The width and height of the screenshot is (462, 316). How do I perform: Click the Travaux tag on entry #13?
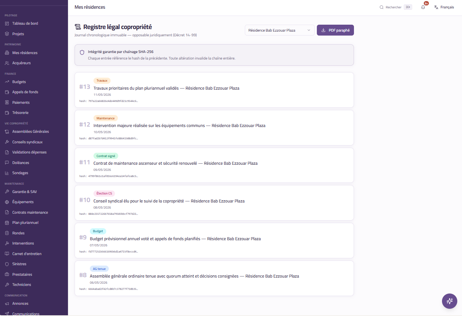102,81
